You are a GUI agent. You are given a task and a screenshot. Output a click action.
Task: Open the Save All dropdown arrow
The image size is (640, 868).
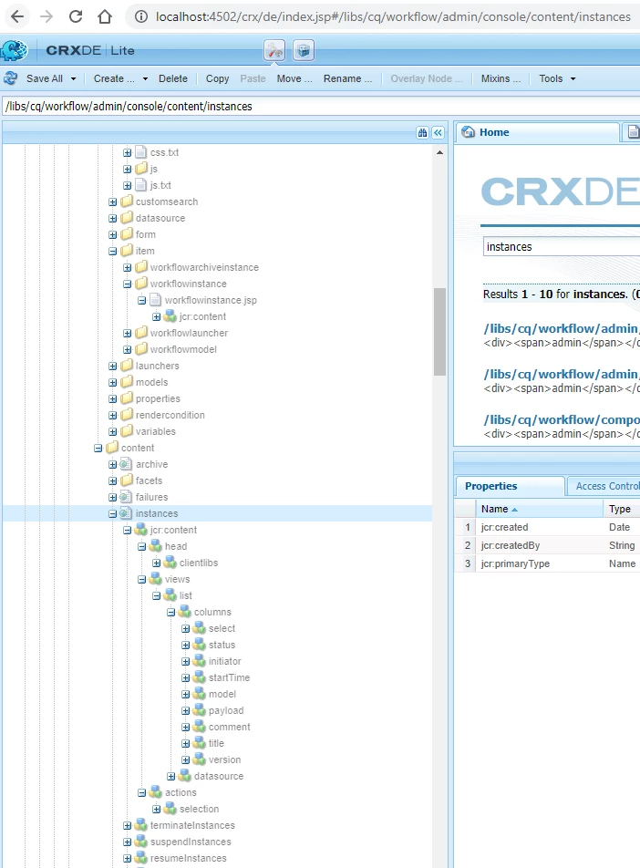pyautogui.click(x=73, y=78)
